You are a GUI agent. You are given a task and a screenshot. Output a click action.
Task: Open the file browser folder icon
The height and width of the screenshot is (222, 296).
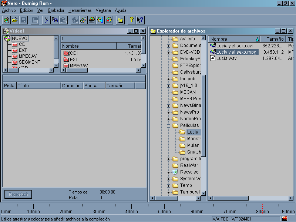coord(120,20)
